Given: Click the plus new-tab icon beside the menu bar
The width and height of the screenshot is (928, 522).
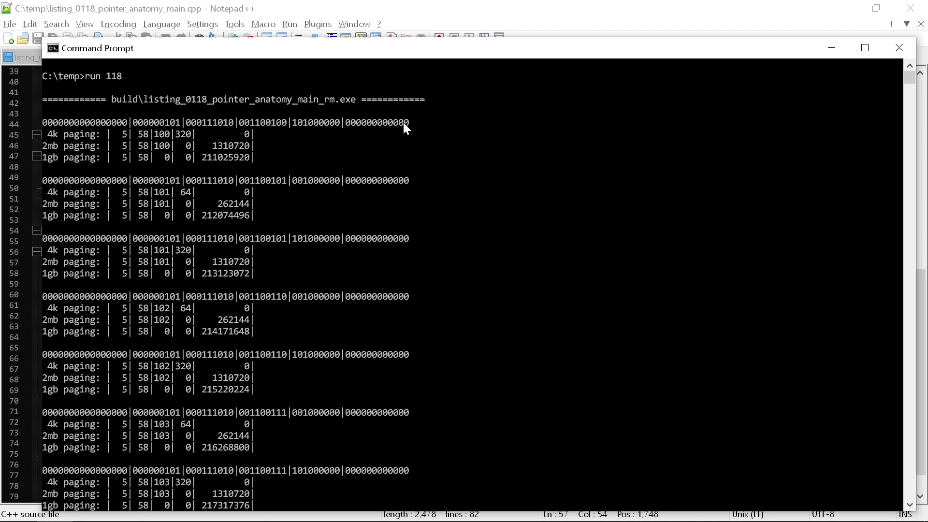Looking at the screenshot, I should pyautogui.click(x=891, y=24).
